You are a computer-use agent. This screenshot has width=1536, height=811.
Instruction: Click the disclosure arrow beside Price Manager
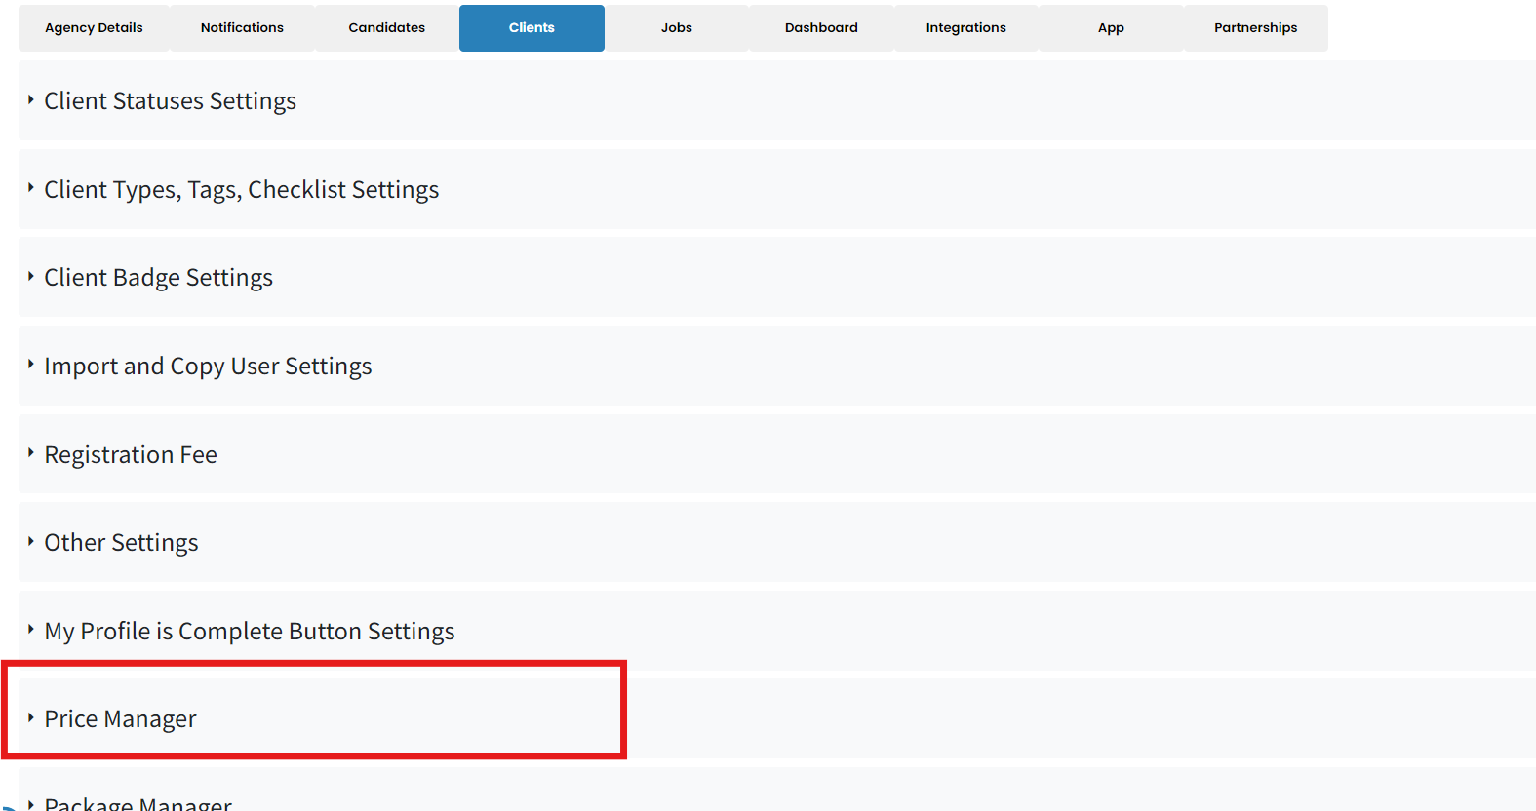click(31, 718)
